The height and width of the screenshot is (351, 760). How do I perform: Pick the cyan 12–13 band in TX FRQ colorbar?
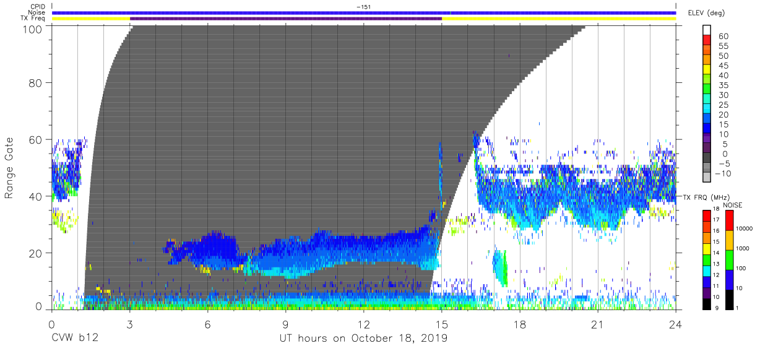pos(707,270)
